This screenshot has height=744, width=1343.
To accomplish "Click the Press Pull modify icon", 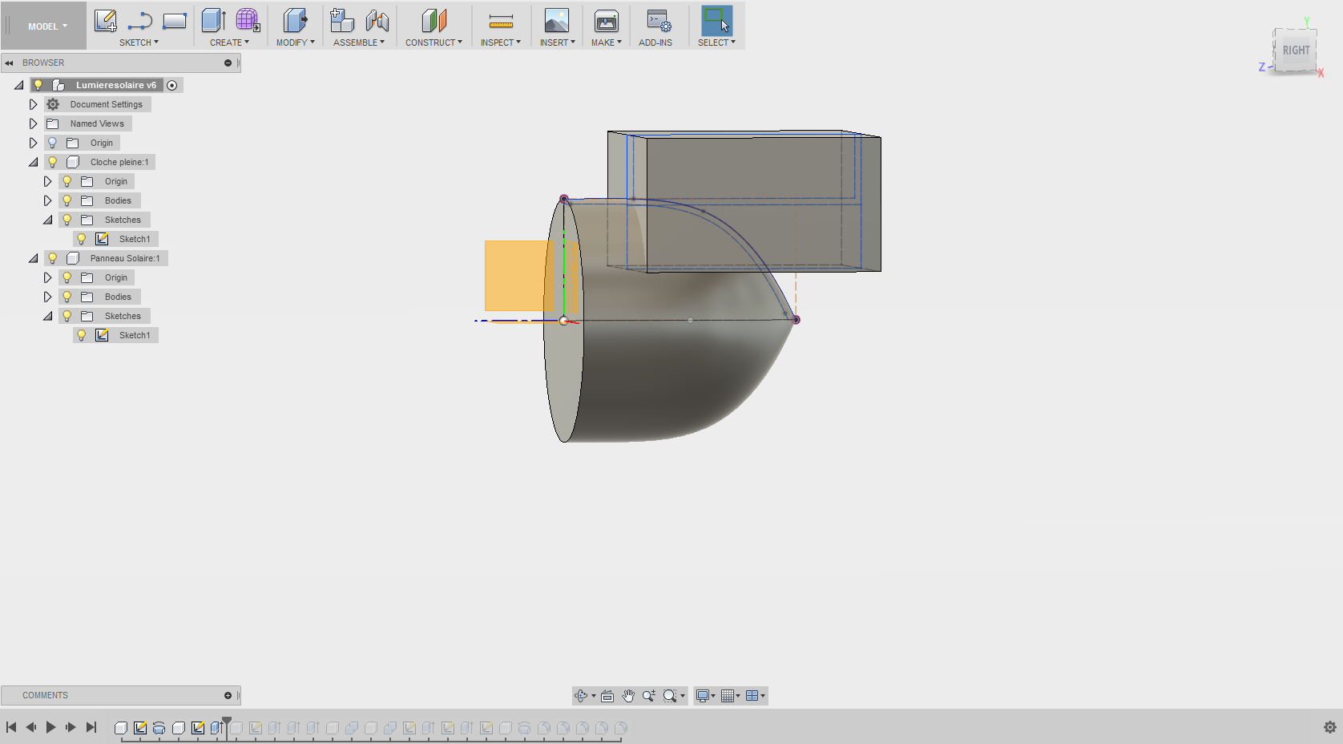I will (295, 21).
